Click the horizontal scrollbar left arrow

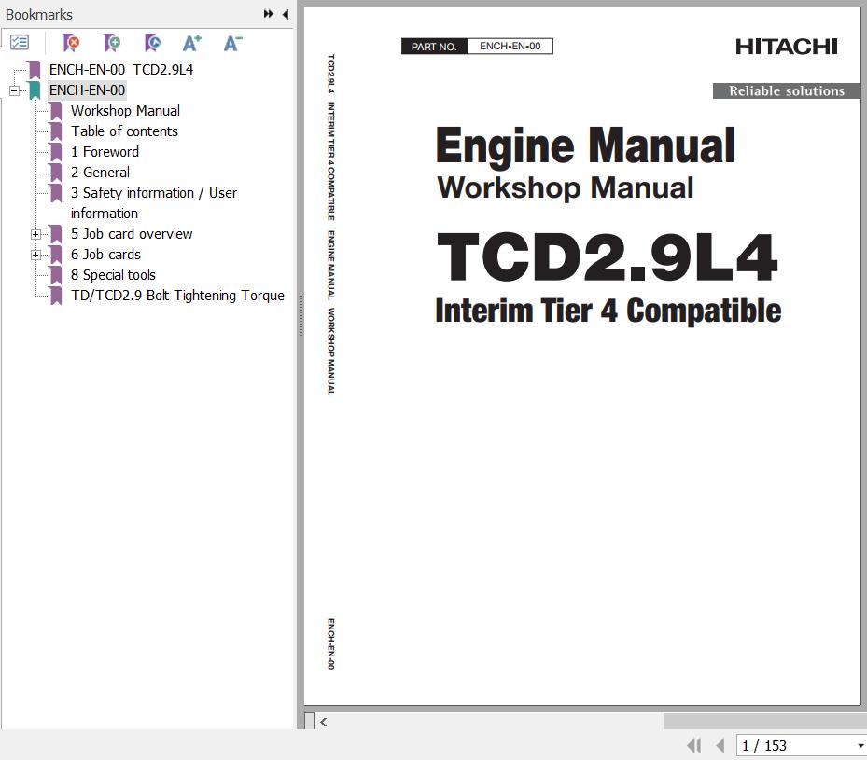click(324, 722)
